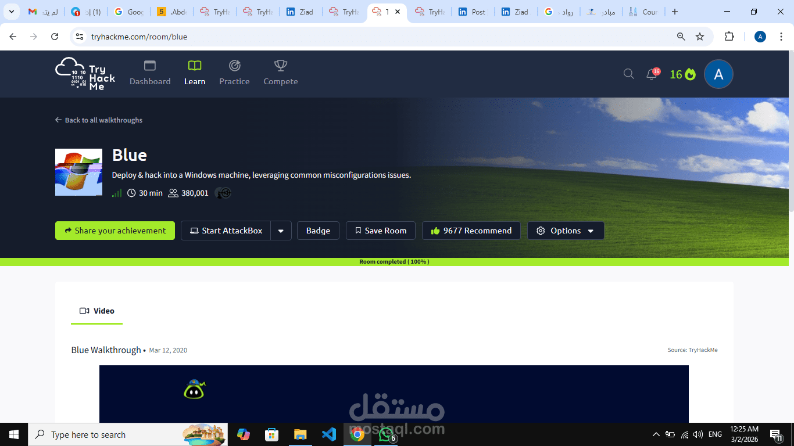
Task: Open Visual Studio Code from the taskbar
Action: coord(328,434)
